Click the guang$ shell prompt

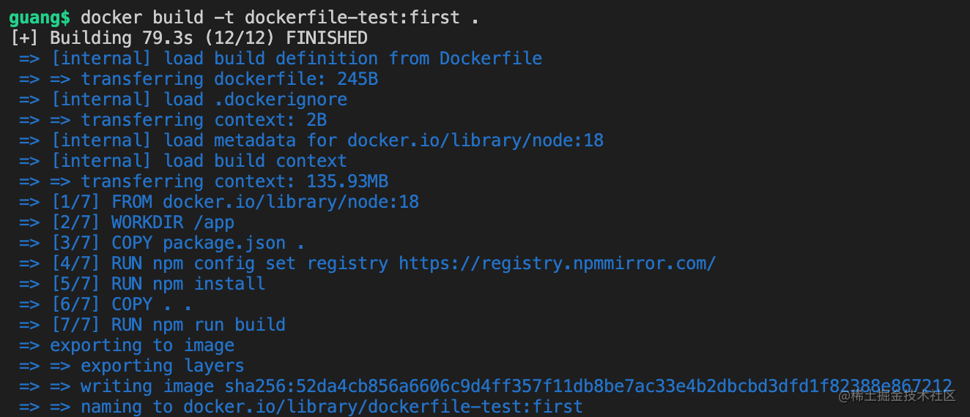click(x=40, y=18)
